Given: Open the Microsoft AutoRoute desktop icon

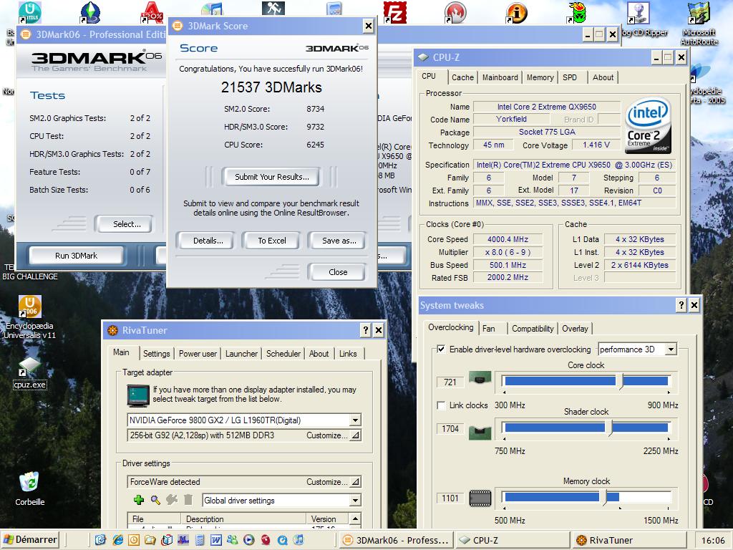Looking at the screenshot, I should tap(699, 24).
